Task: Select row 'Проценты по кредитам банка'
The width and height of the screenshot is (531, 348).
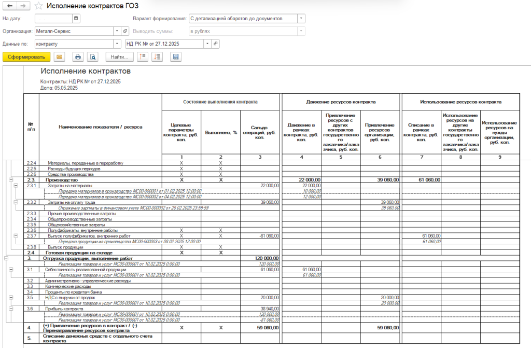Action: pyautogui.click(x=73, y=292)
